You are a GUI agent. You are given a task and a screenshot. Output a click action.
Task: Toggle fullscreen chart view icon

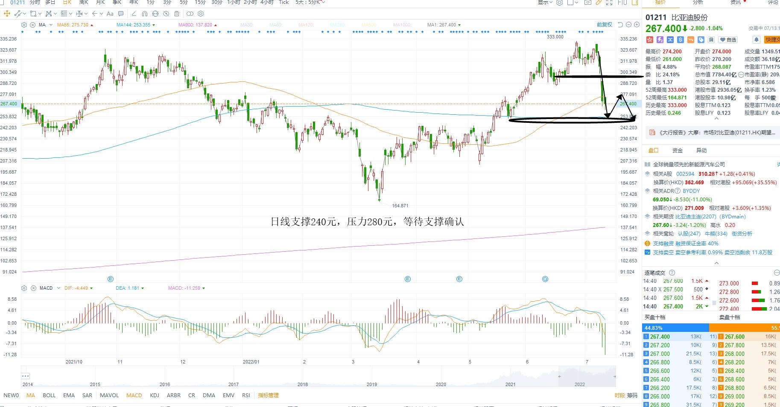[609, 2]
